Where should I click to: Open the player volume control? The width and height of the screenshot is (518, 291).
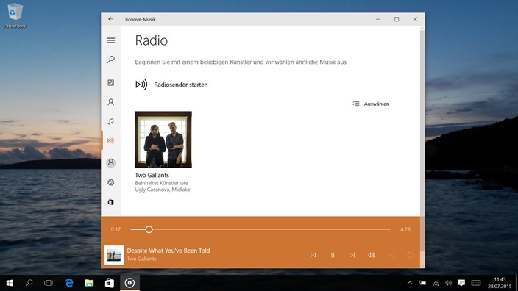pos(372,255)
